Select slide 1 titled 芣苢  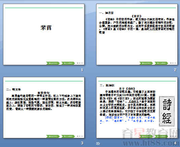pos(44,34)
